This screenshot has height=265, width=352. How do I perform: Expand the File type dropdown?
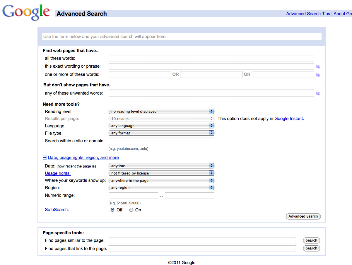(x=161, y=133)
